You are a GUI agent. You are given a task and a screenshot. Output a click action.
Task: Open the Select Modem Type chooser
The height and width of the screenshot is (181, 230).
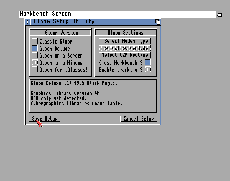(125, 41)
